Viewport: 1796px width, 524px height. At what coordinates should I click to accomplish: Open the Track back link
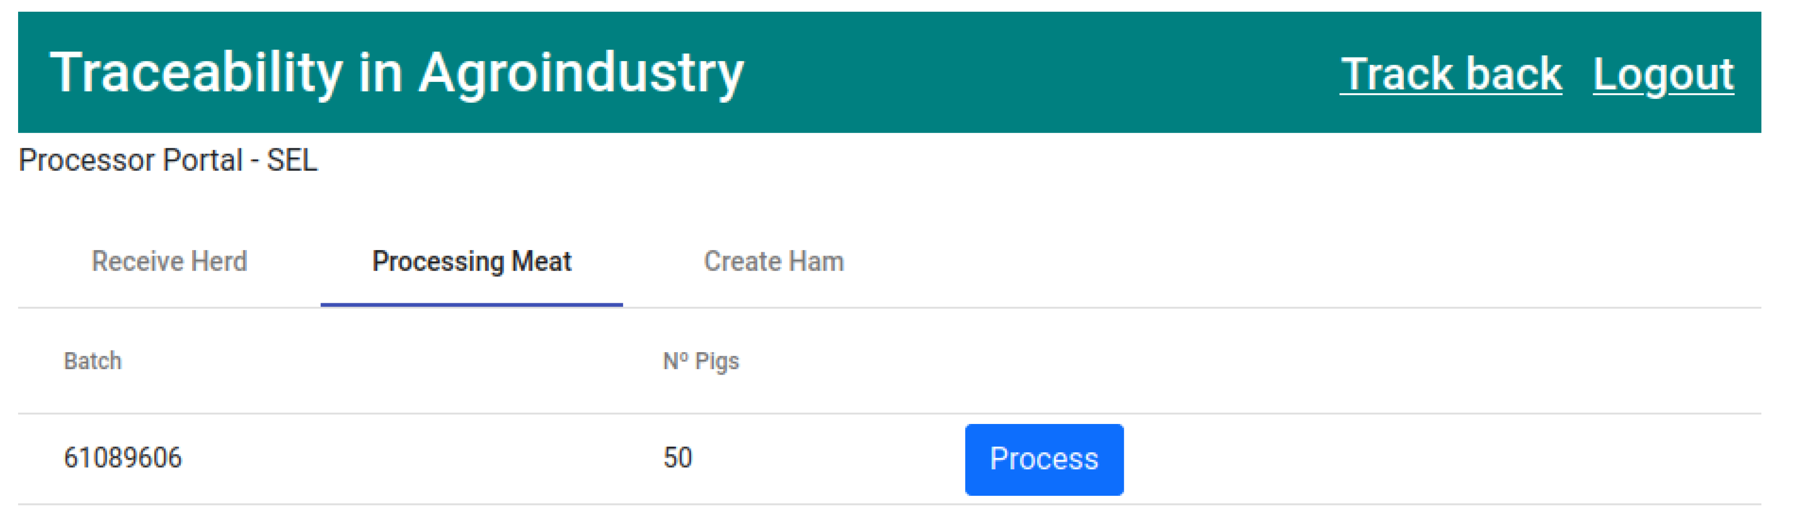(1450, 74)
